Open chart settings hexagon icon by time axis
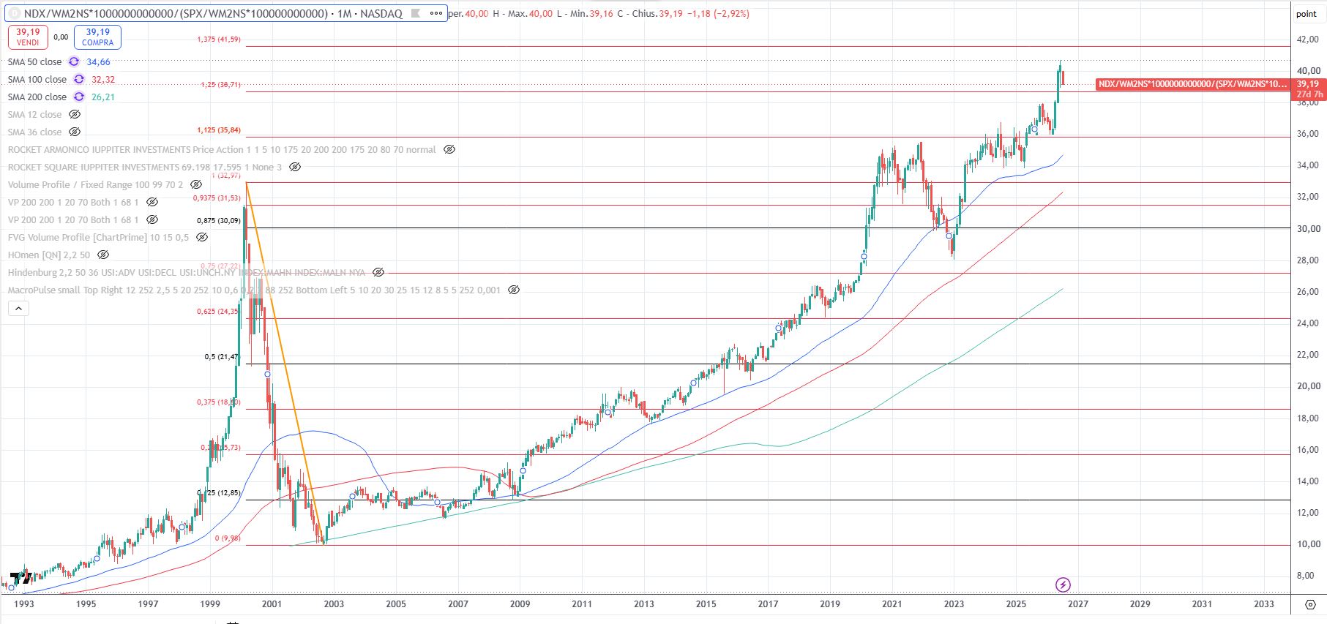This screenshot has height=624, width=1327. pos(1310,604)
